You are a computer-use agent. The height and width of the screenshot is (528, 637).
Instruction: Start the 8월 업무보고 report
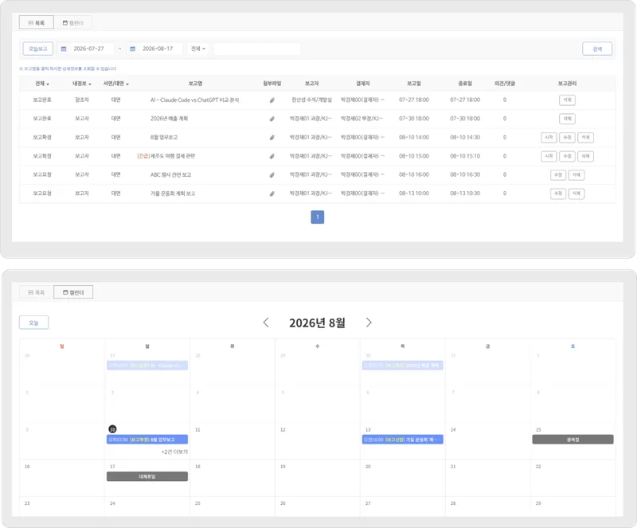[x=549, y=138]
